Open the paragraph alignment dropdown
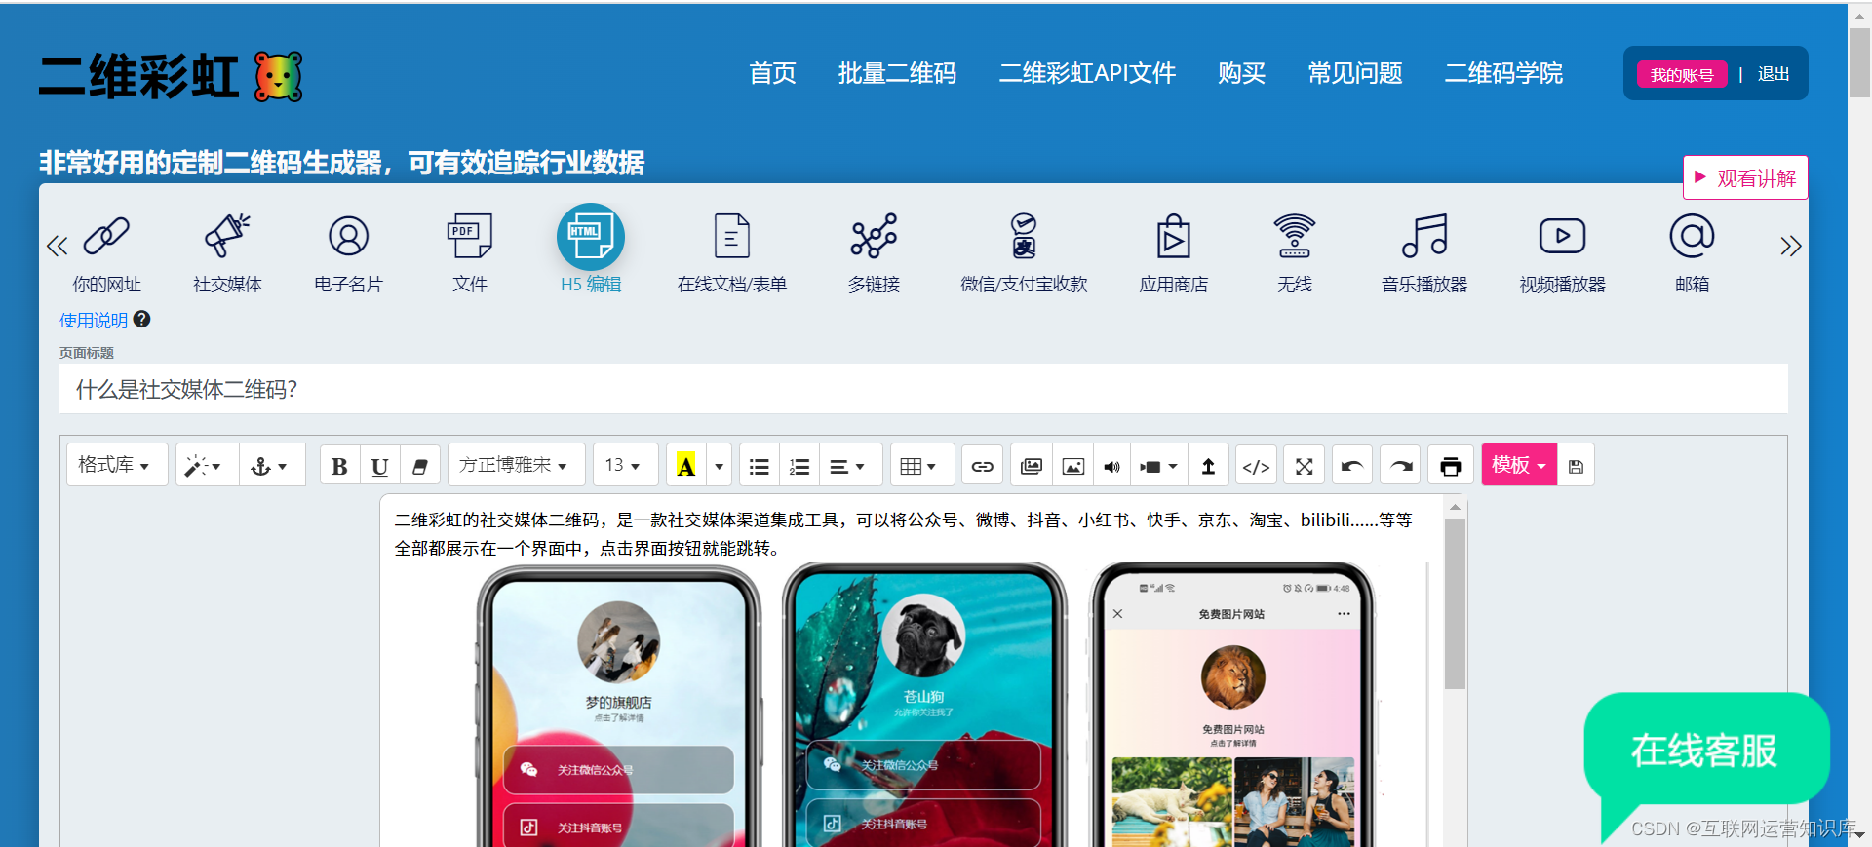Image resolution: width=1872 pixels, height=847 pixels. (850, 466)
